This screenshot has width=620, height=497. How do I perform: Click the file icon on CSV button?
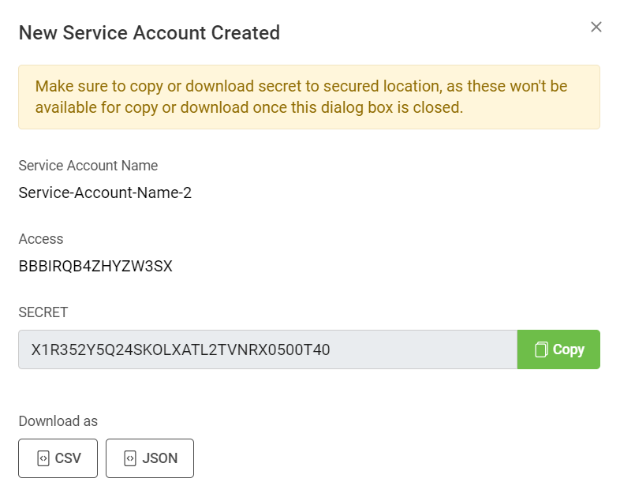point(43,458)
